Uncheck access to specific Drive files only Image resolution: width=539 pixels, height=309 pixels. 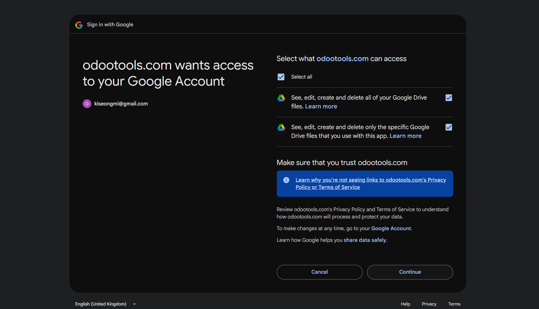coord(448,127)
